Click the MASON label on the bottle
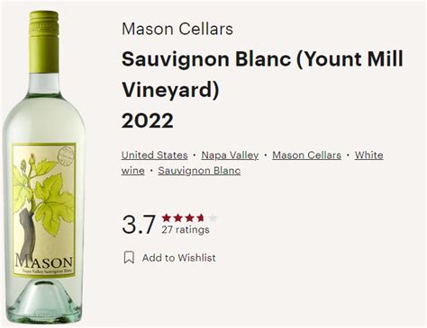Screen dimensions: 427x328 [44, 262]
